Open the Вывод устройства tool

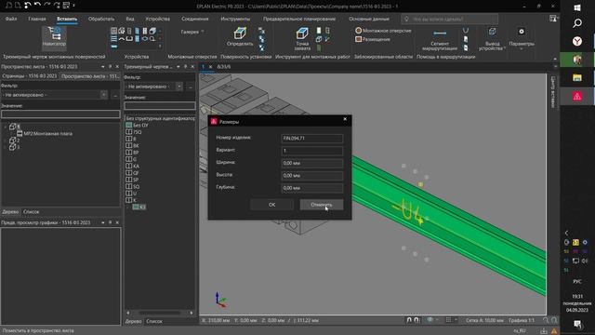[x=492, y=39]
